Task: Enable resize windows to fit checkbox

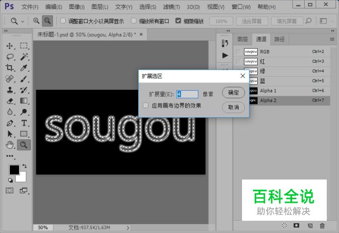Action: [63, 21]
